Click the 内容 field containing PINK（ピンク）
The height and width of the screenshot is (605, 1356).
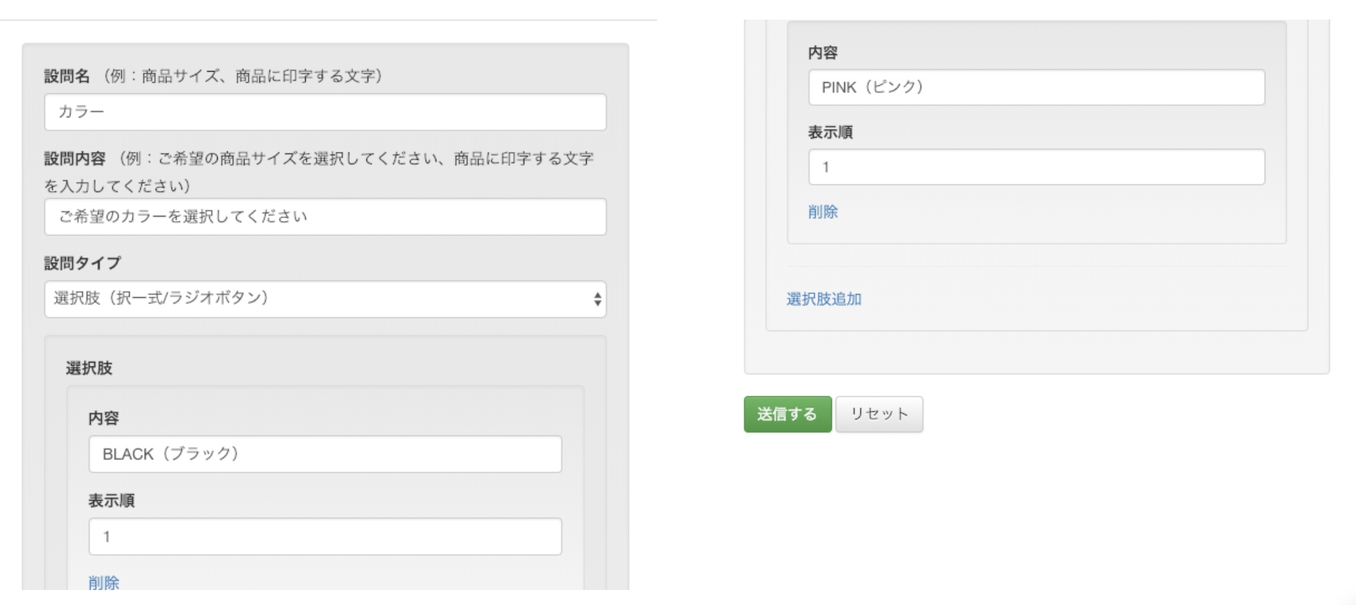[x=1037, y=87]
